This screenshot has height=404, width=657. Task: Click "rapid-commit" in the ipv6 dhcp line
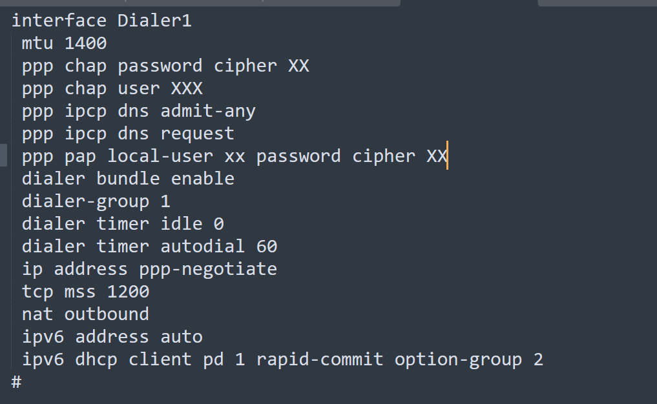point(320,359)
